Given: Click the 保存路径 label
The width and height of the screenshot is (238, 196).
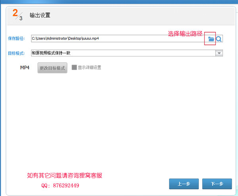Looking at the screenshot, I should coord(16,38).
